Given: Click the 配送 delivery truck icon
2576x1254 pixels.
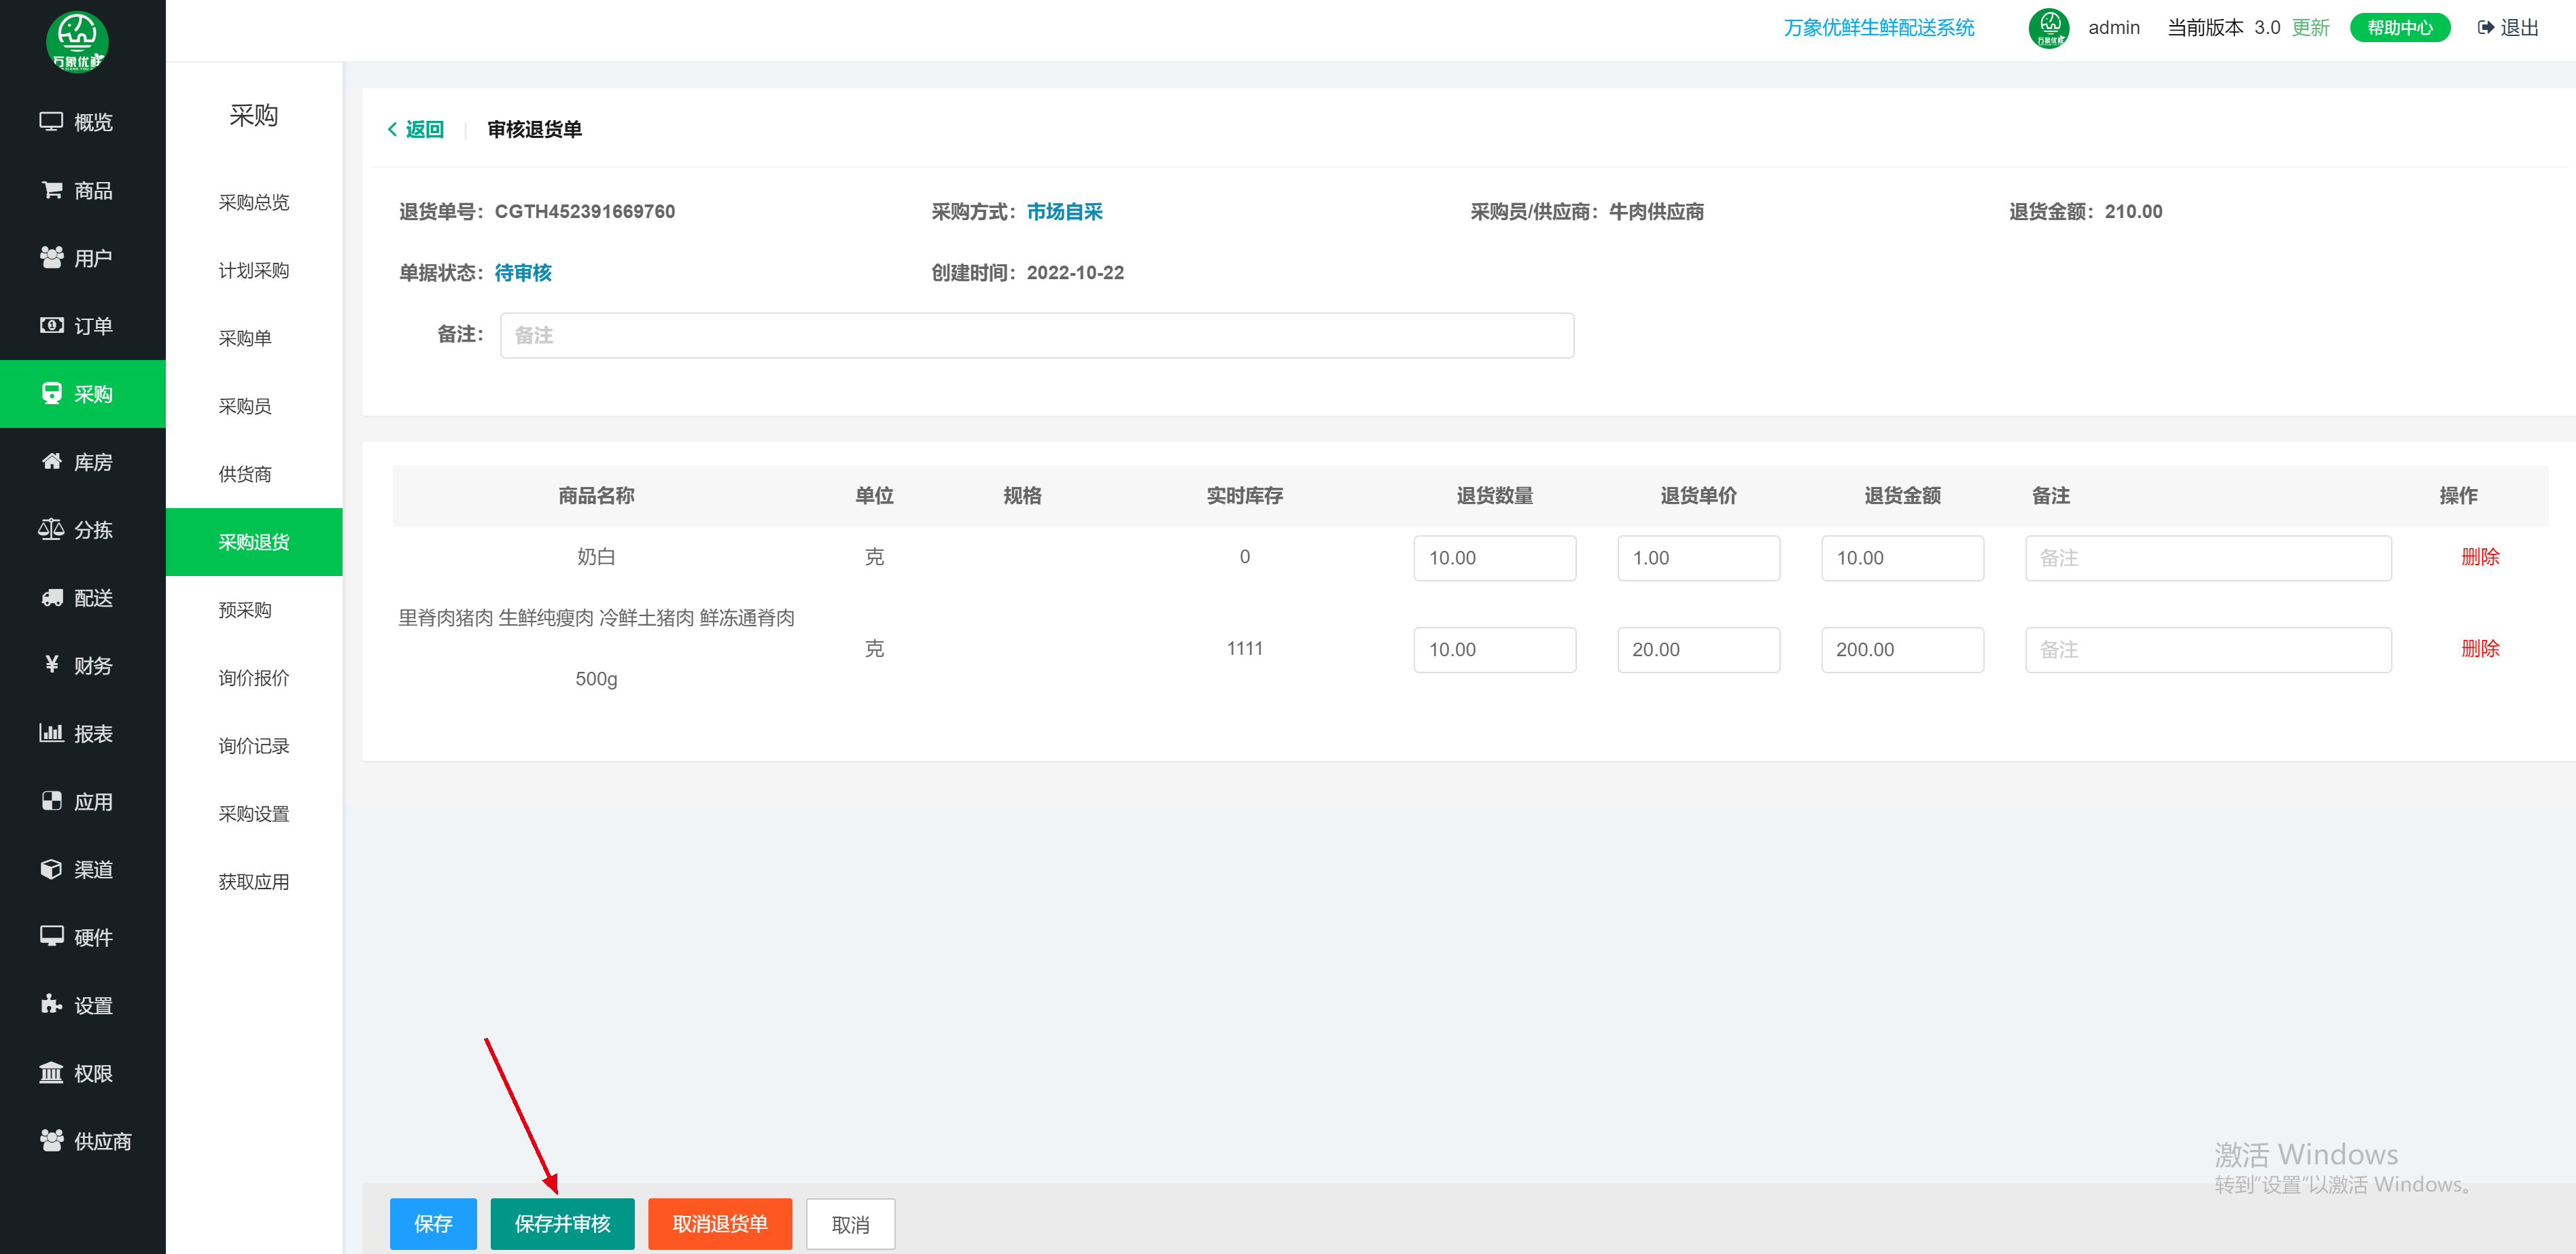Looking at the screenshot, I should [x=51, y=598].
